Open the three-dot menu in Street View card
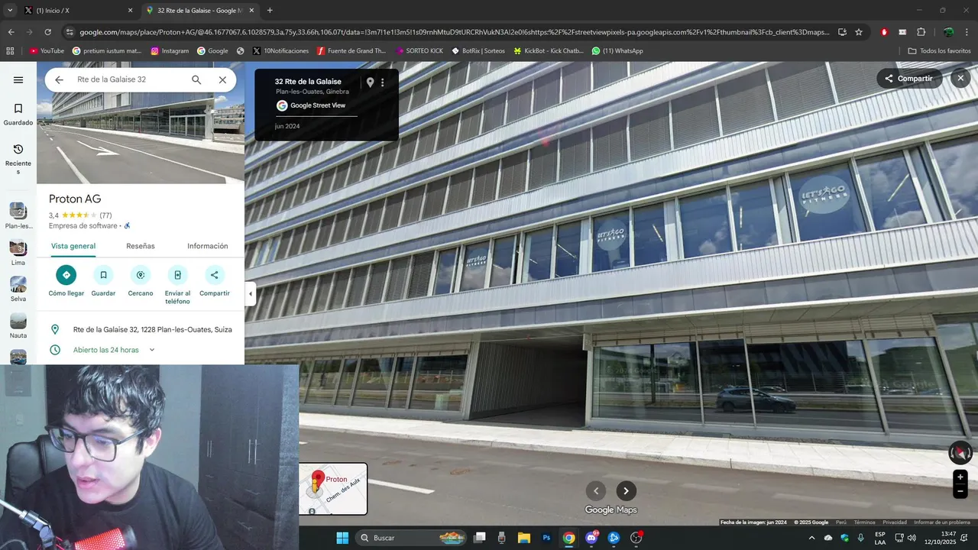 tap(383, 82)
